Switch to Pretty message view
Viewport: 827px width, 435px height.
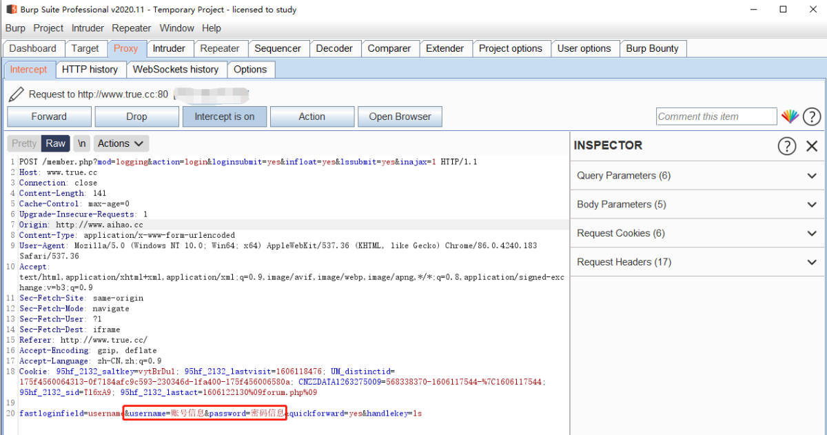[x=24, y=143]
